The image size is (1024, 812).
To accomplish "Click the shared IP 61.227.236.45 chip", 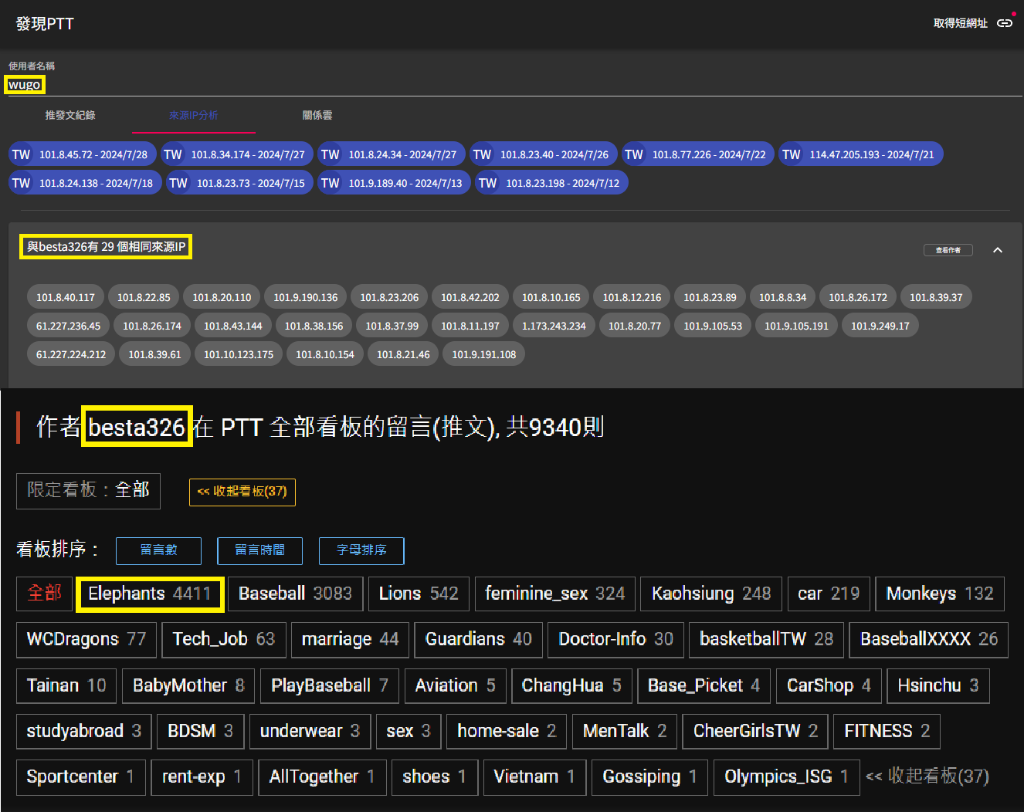I will point(68,326).
